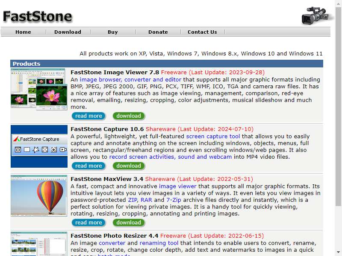The height and width of the screenshot is (256, 342).
Task: Follow the 'renaming tool' link under Photo Resizer
Action: [x=159, y=243]
